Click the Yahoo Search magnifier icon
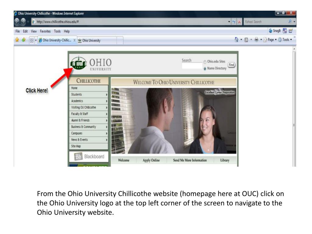 pos(290,21)
